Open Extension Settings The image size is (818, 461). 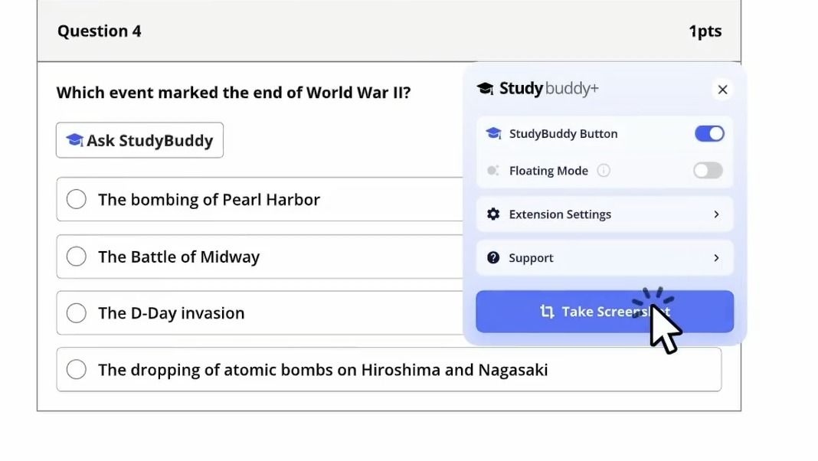click(604, 214)
